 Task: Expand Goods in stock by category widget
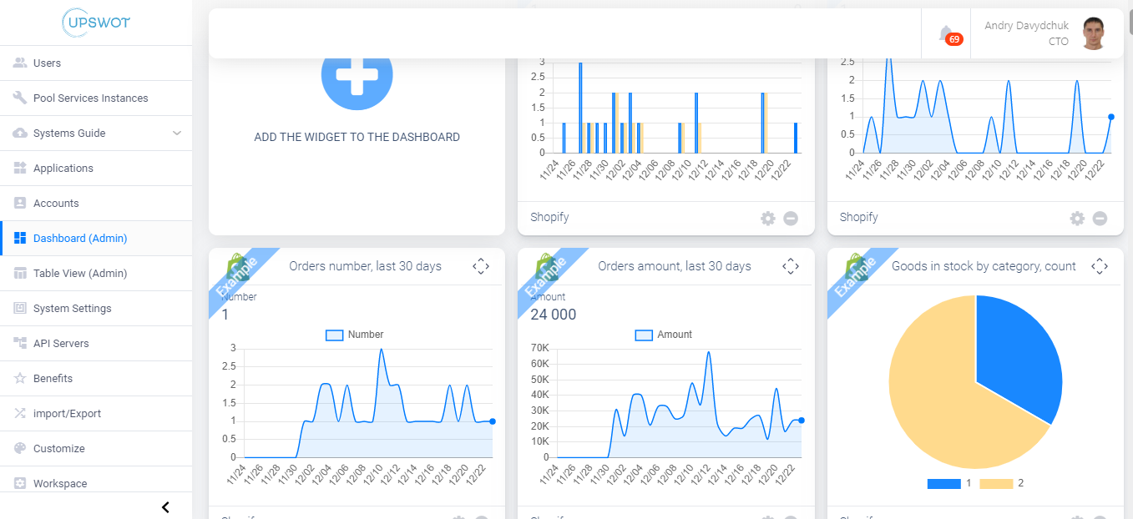(1099, 266)
